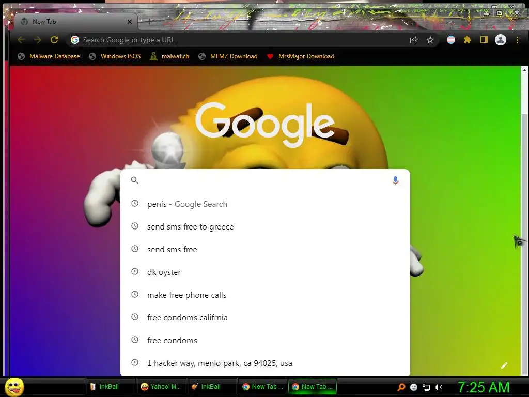Click clock icon beside 'dk oyster'

click(135, 271)
